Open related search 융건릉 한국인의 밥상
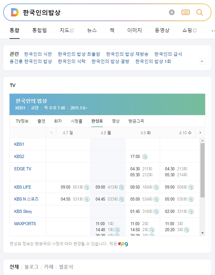Image resolution: width=215 pixels, height=275 pixels. click(31, 61)
